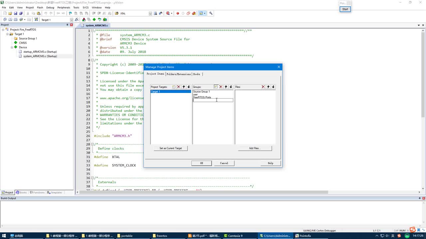Select CMSIS component in project tree
This screenshot has height=239, width=426.
click(23, 43)
